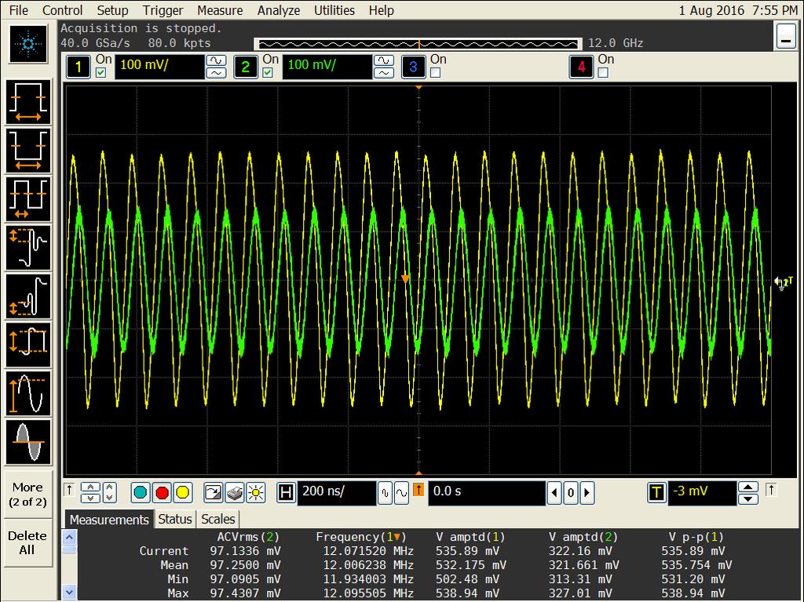Viewport: 804px width, 602px height.
Task: Click the stretched sine timebase button
Action: tap(401, 493)
